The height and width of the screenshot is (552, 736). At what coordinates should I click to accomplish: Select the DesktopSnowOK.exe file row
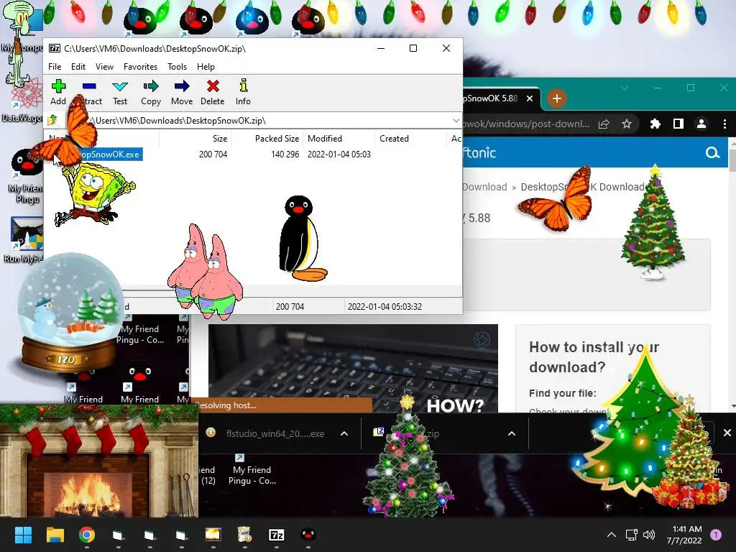coord(254,155)
